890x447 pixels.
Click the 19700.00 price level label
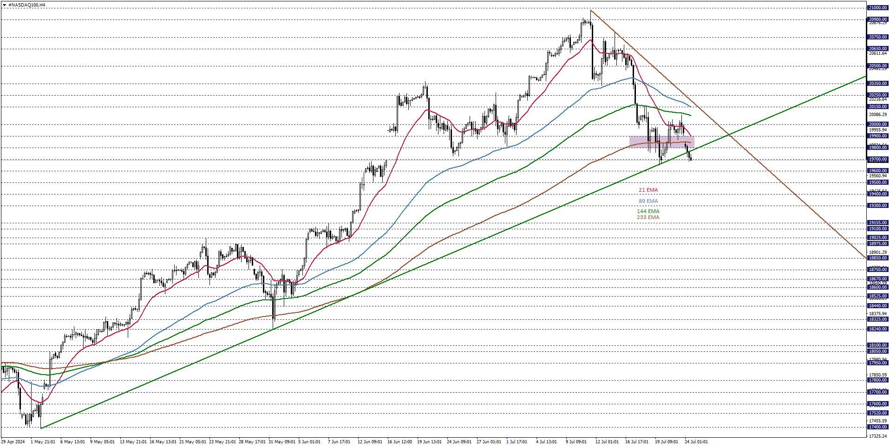click(877, 159)
